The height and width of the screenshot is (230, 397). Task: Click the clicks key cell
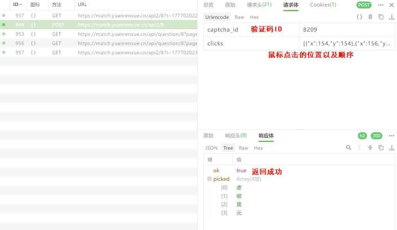pyautogui.click(x=251, y=43)
